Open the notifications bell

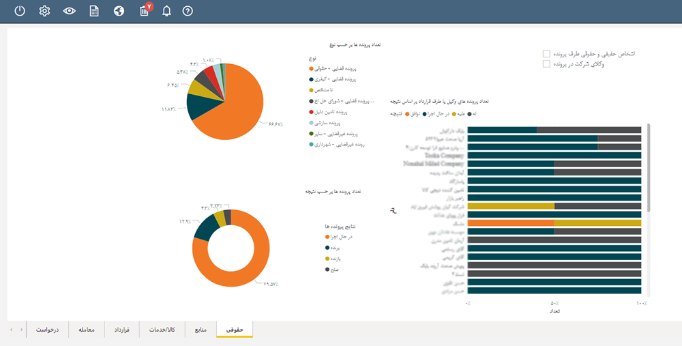pos(166,11)
